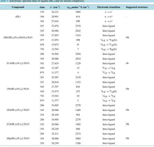Viewport: 154px width, 147px height.
Task: Click the absorptivity value 1885
Action: tap(78, 12)
